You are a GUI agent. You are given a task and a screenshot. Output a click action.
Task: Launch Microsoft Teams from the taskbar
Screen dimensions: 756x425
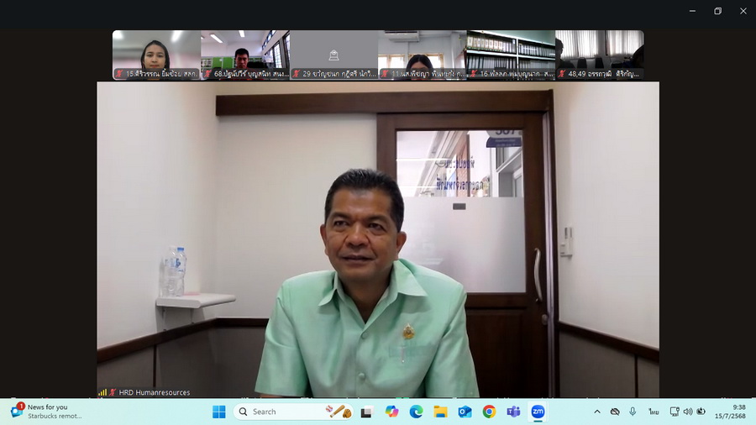(513, 412)
